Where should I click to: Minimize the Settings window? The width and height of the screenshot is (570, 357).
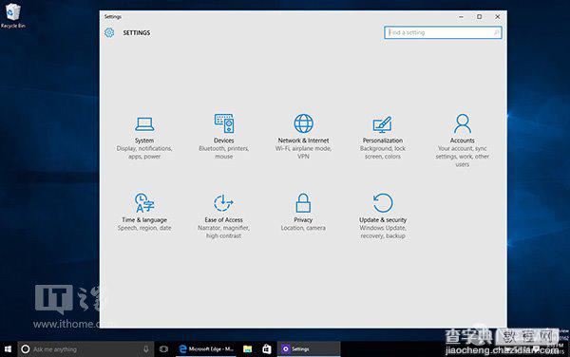461,17
